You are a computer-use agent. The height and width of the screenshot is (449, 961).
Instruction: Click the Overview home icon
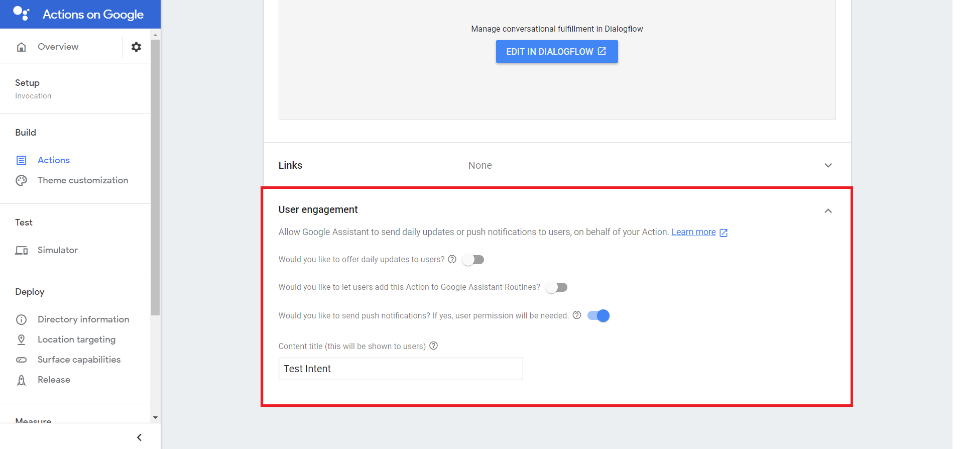(x=21, y=47)
